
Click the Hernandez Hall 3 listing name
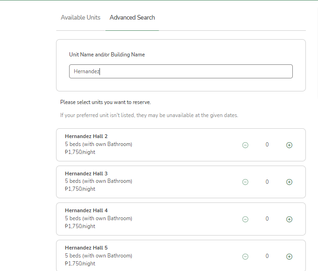[x=86, y=174]
